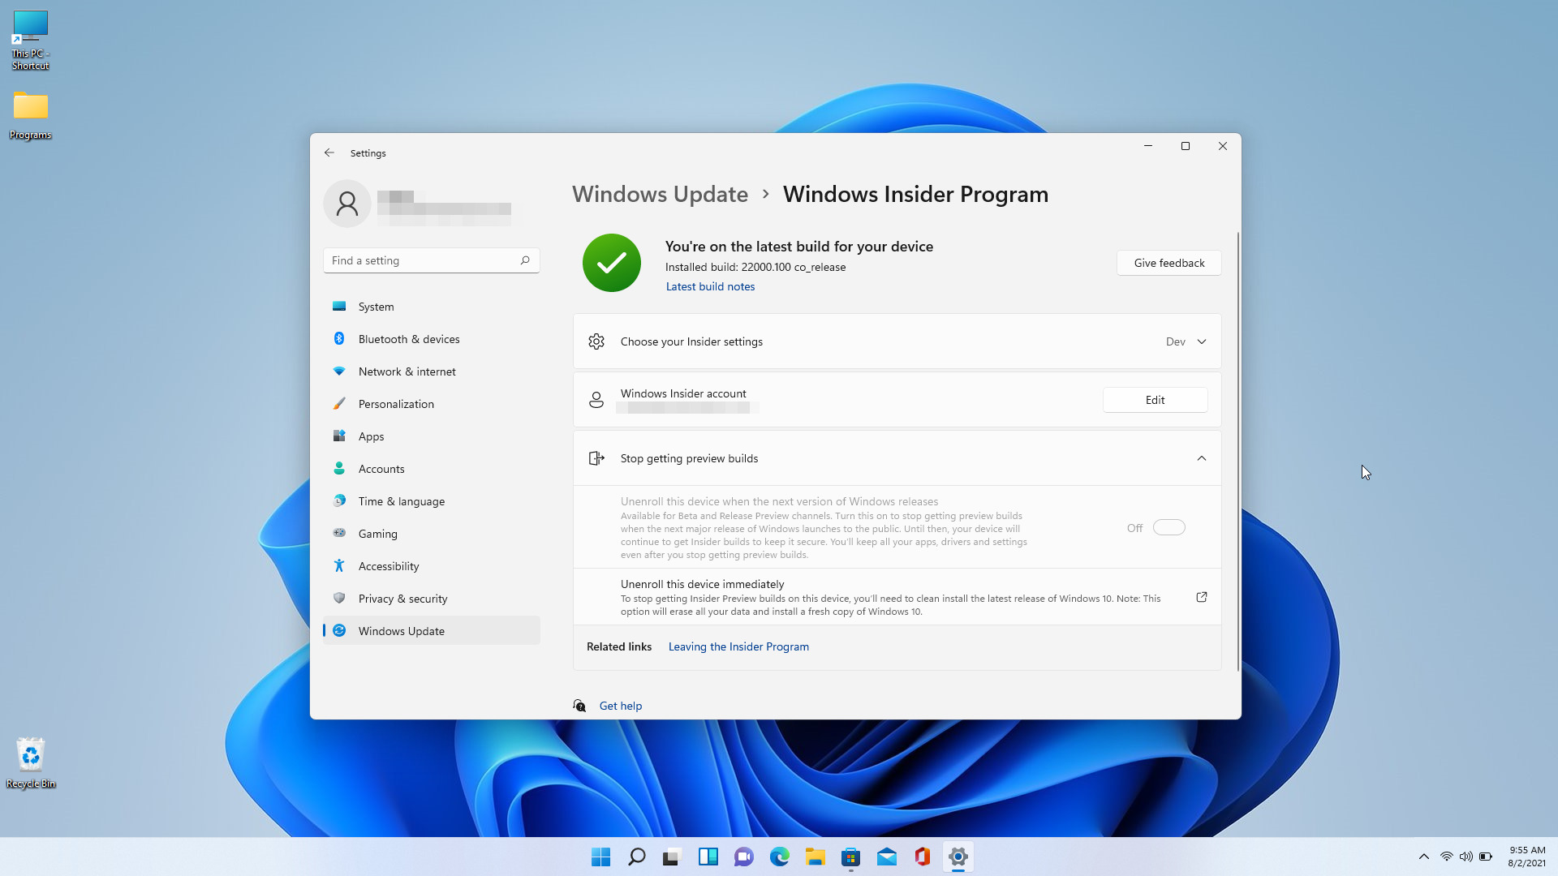Select Recycle Bin on desktop

30,762
